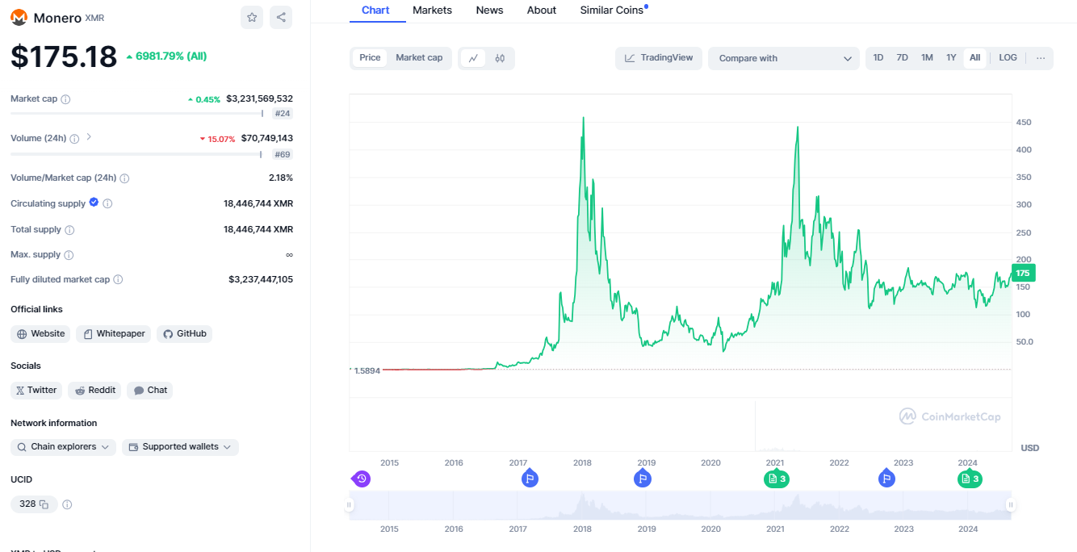
Task: Open the TradingView chart button
Action: click(x=659, y=58)
